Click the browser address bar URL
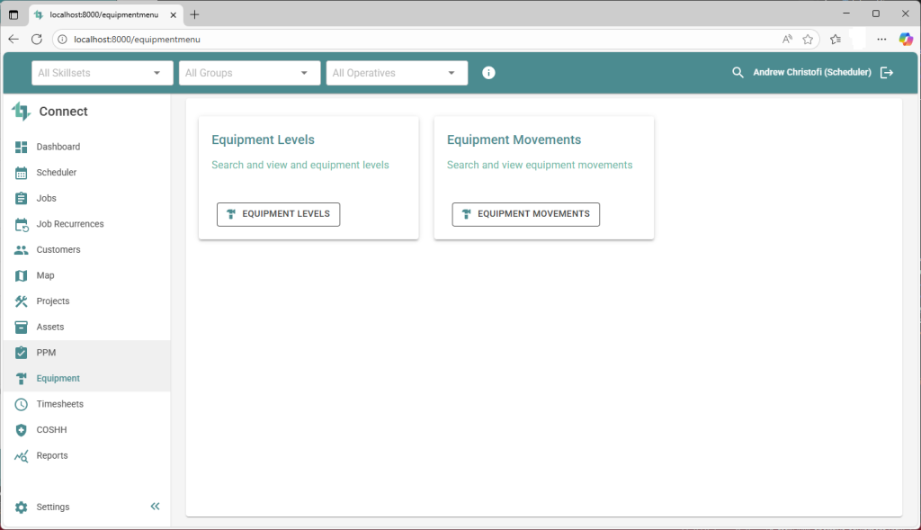Screen dimensions: 921x530 coord(137,40)
